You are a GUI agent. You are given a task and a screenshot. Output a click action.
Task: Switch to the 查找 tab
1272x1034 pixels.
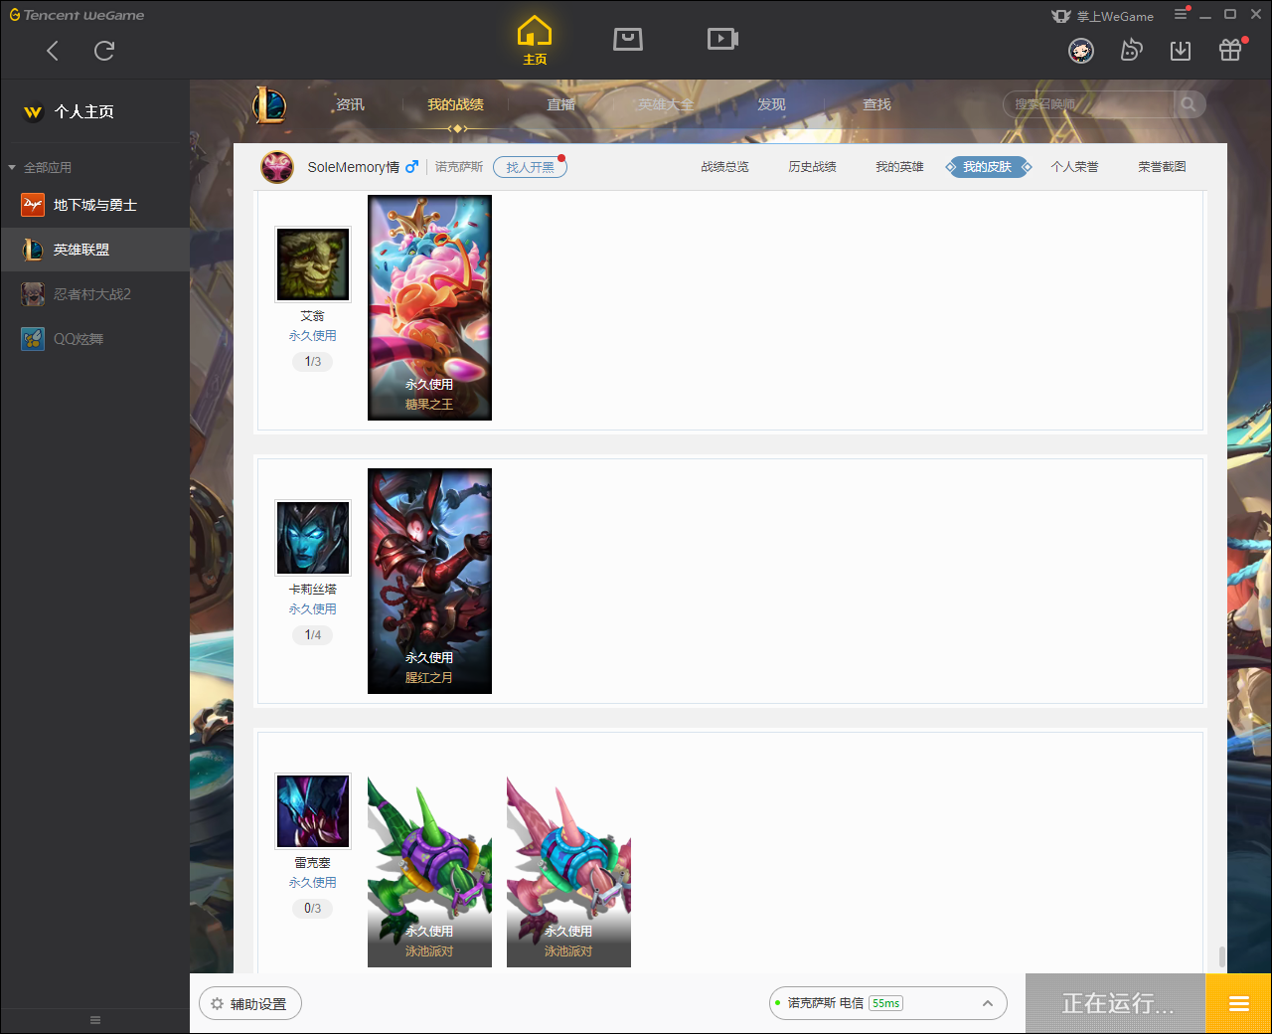click(876, 104)
